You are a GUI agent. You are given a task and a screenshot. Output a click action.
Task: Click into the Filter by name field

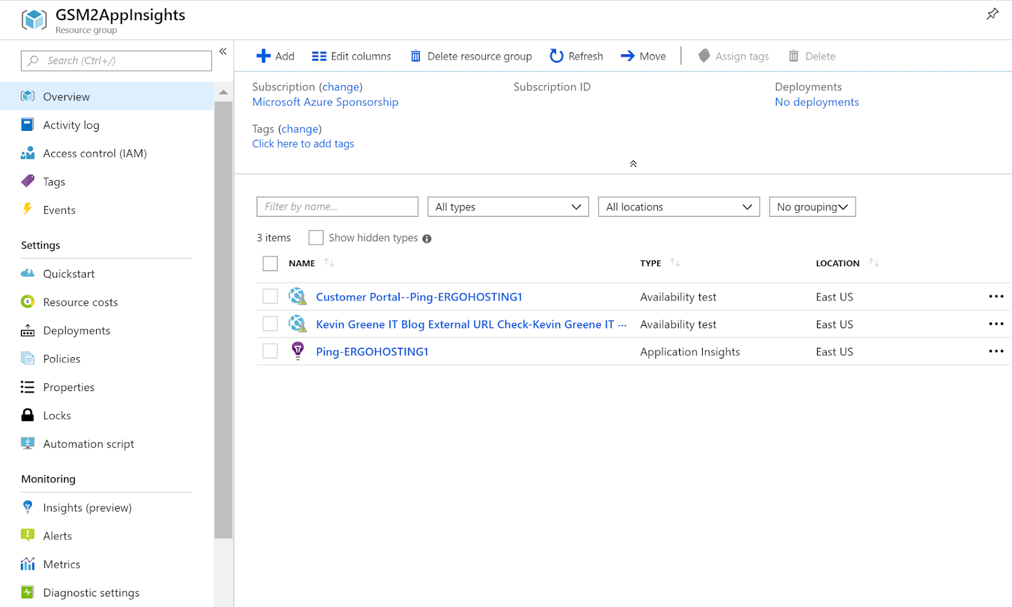point(337,206)
